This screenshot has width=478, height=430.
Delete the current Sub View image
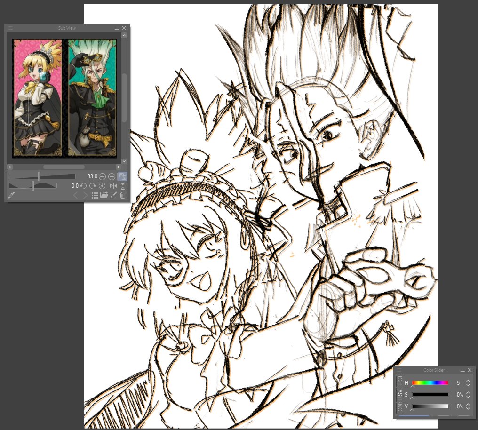[122, 195]
